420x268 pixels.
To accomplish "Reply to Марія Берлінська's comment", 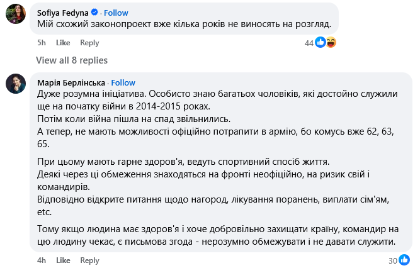I will tap(90, 260).
